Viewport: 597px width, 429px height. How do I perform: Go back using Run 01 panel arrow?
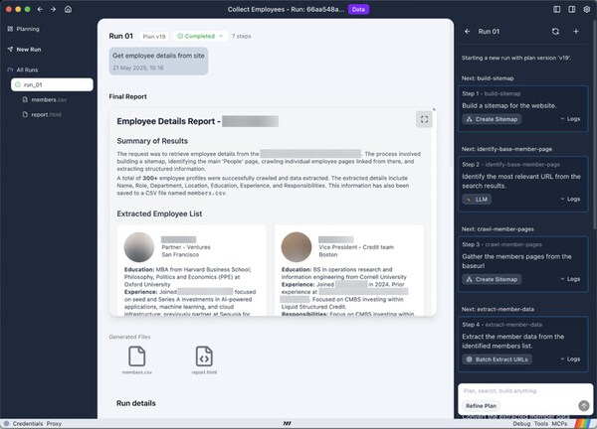468,32
